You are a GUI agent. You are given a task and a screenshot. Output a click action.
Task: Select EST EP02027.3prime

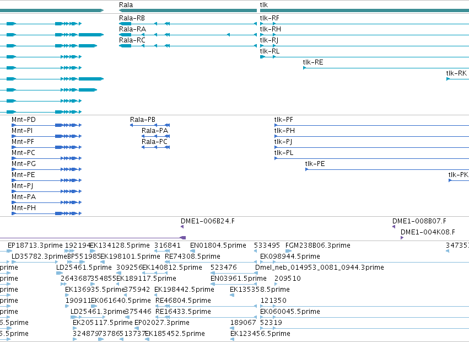click(x=136, y=328)
